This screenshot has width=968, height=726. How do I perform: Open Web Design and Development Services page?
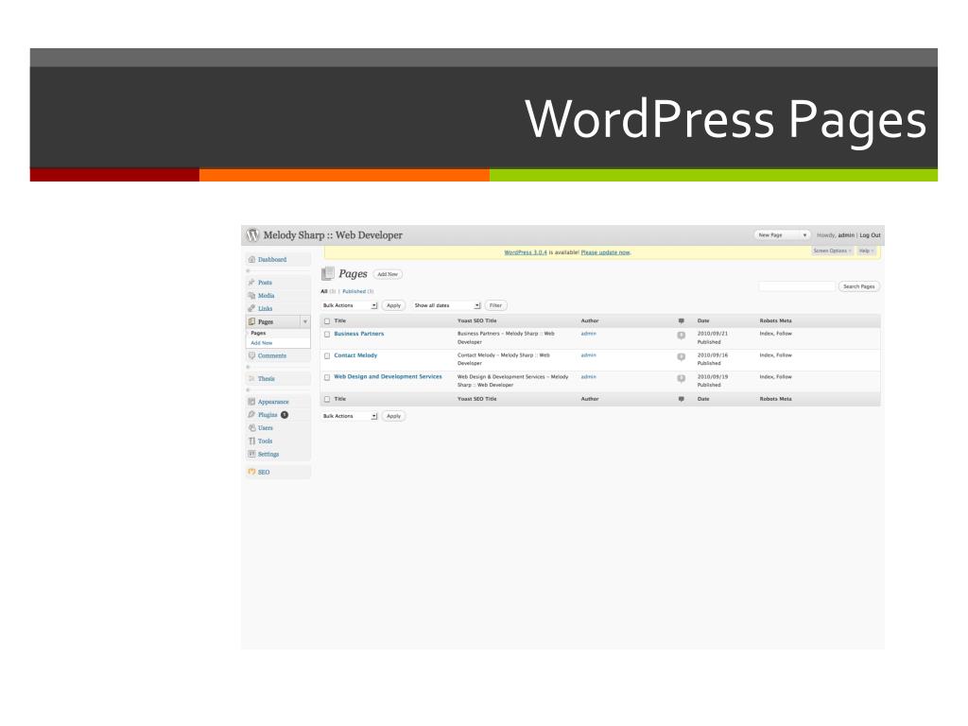(388, 376)
